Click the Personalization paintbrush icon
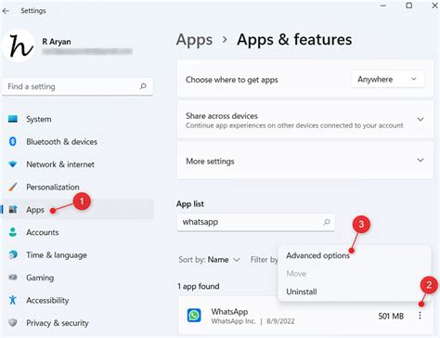Viewport: 440px width, 338px height. point(13,187)
